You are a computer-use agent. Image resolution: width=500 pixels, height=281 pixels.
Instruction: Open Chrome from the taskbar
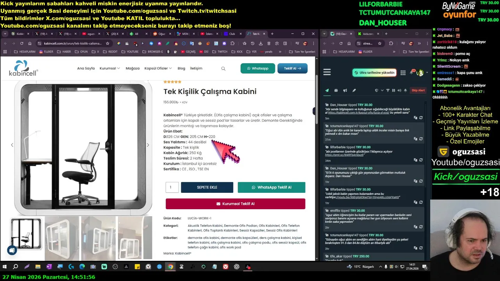pyautogui.click(x=170, y=267)
